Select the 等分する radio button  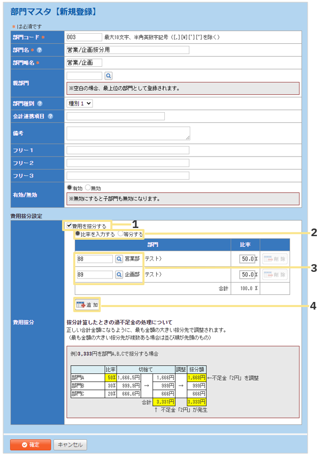point(121,234)
